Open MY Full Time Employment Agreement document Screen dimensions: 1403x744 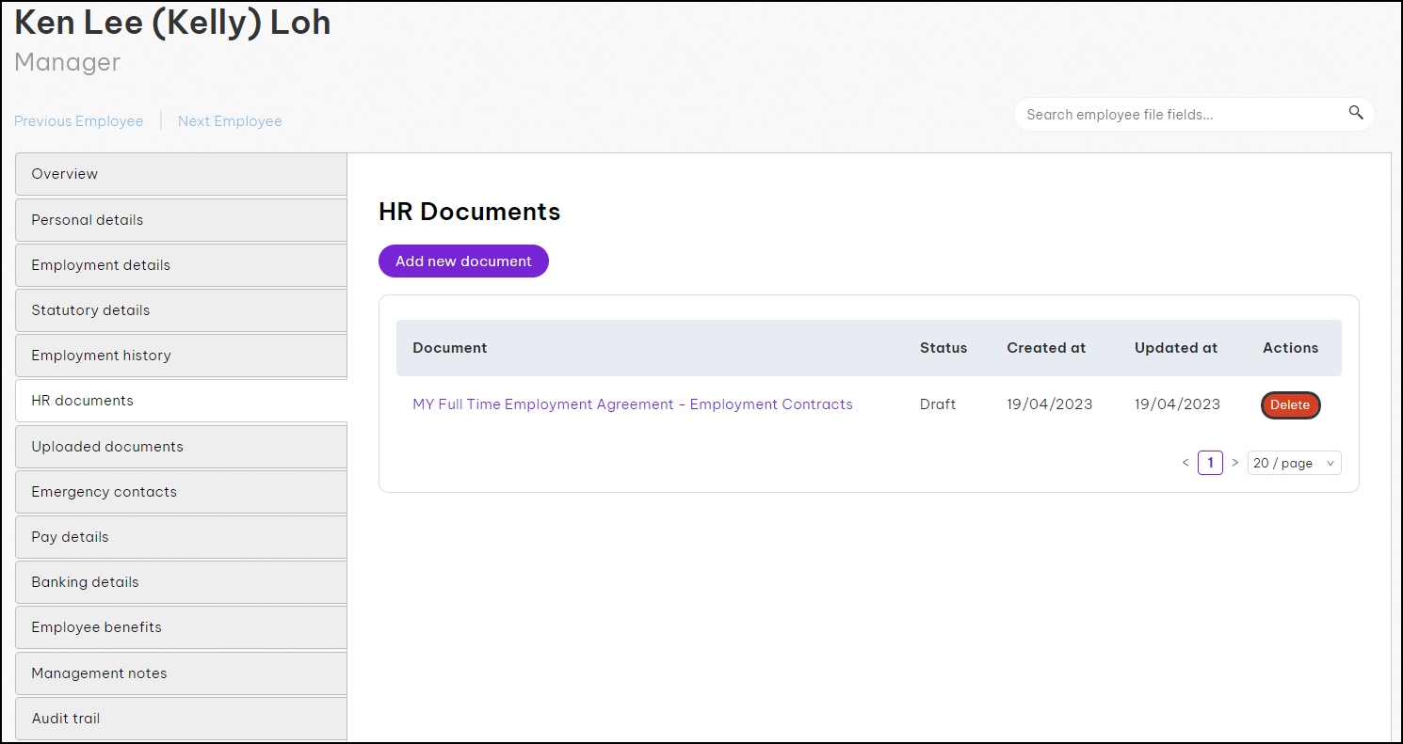(x=633, y=404)
